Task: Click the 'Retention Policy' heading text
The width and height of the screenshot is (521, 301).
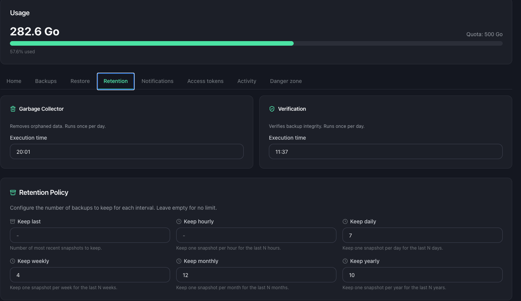Action: point(44,193)
